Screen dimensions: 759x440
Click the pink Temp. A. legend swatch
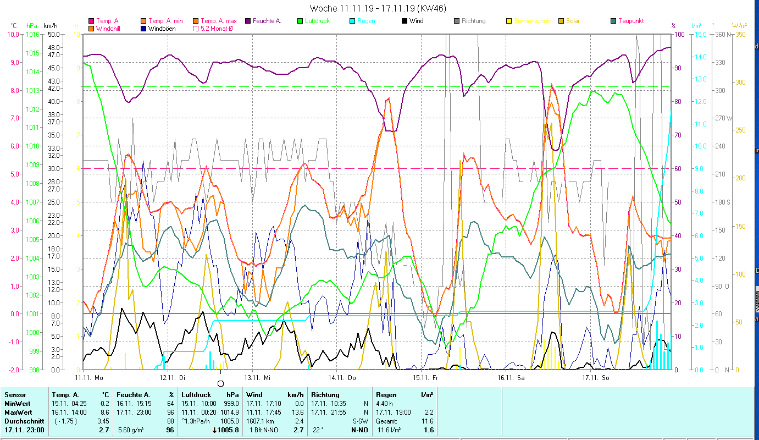pyautogui.click(x=91, y=21)
